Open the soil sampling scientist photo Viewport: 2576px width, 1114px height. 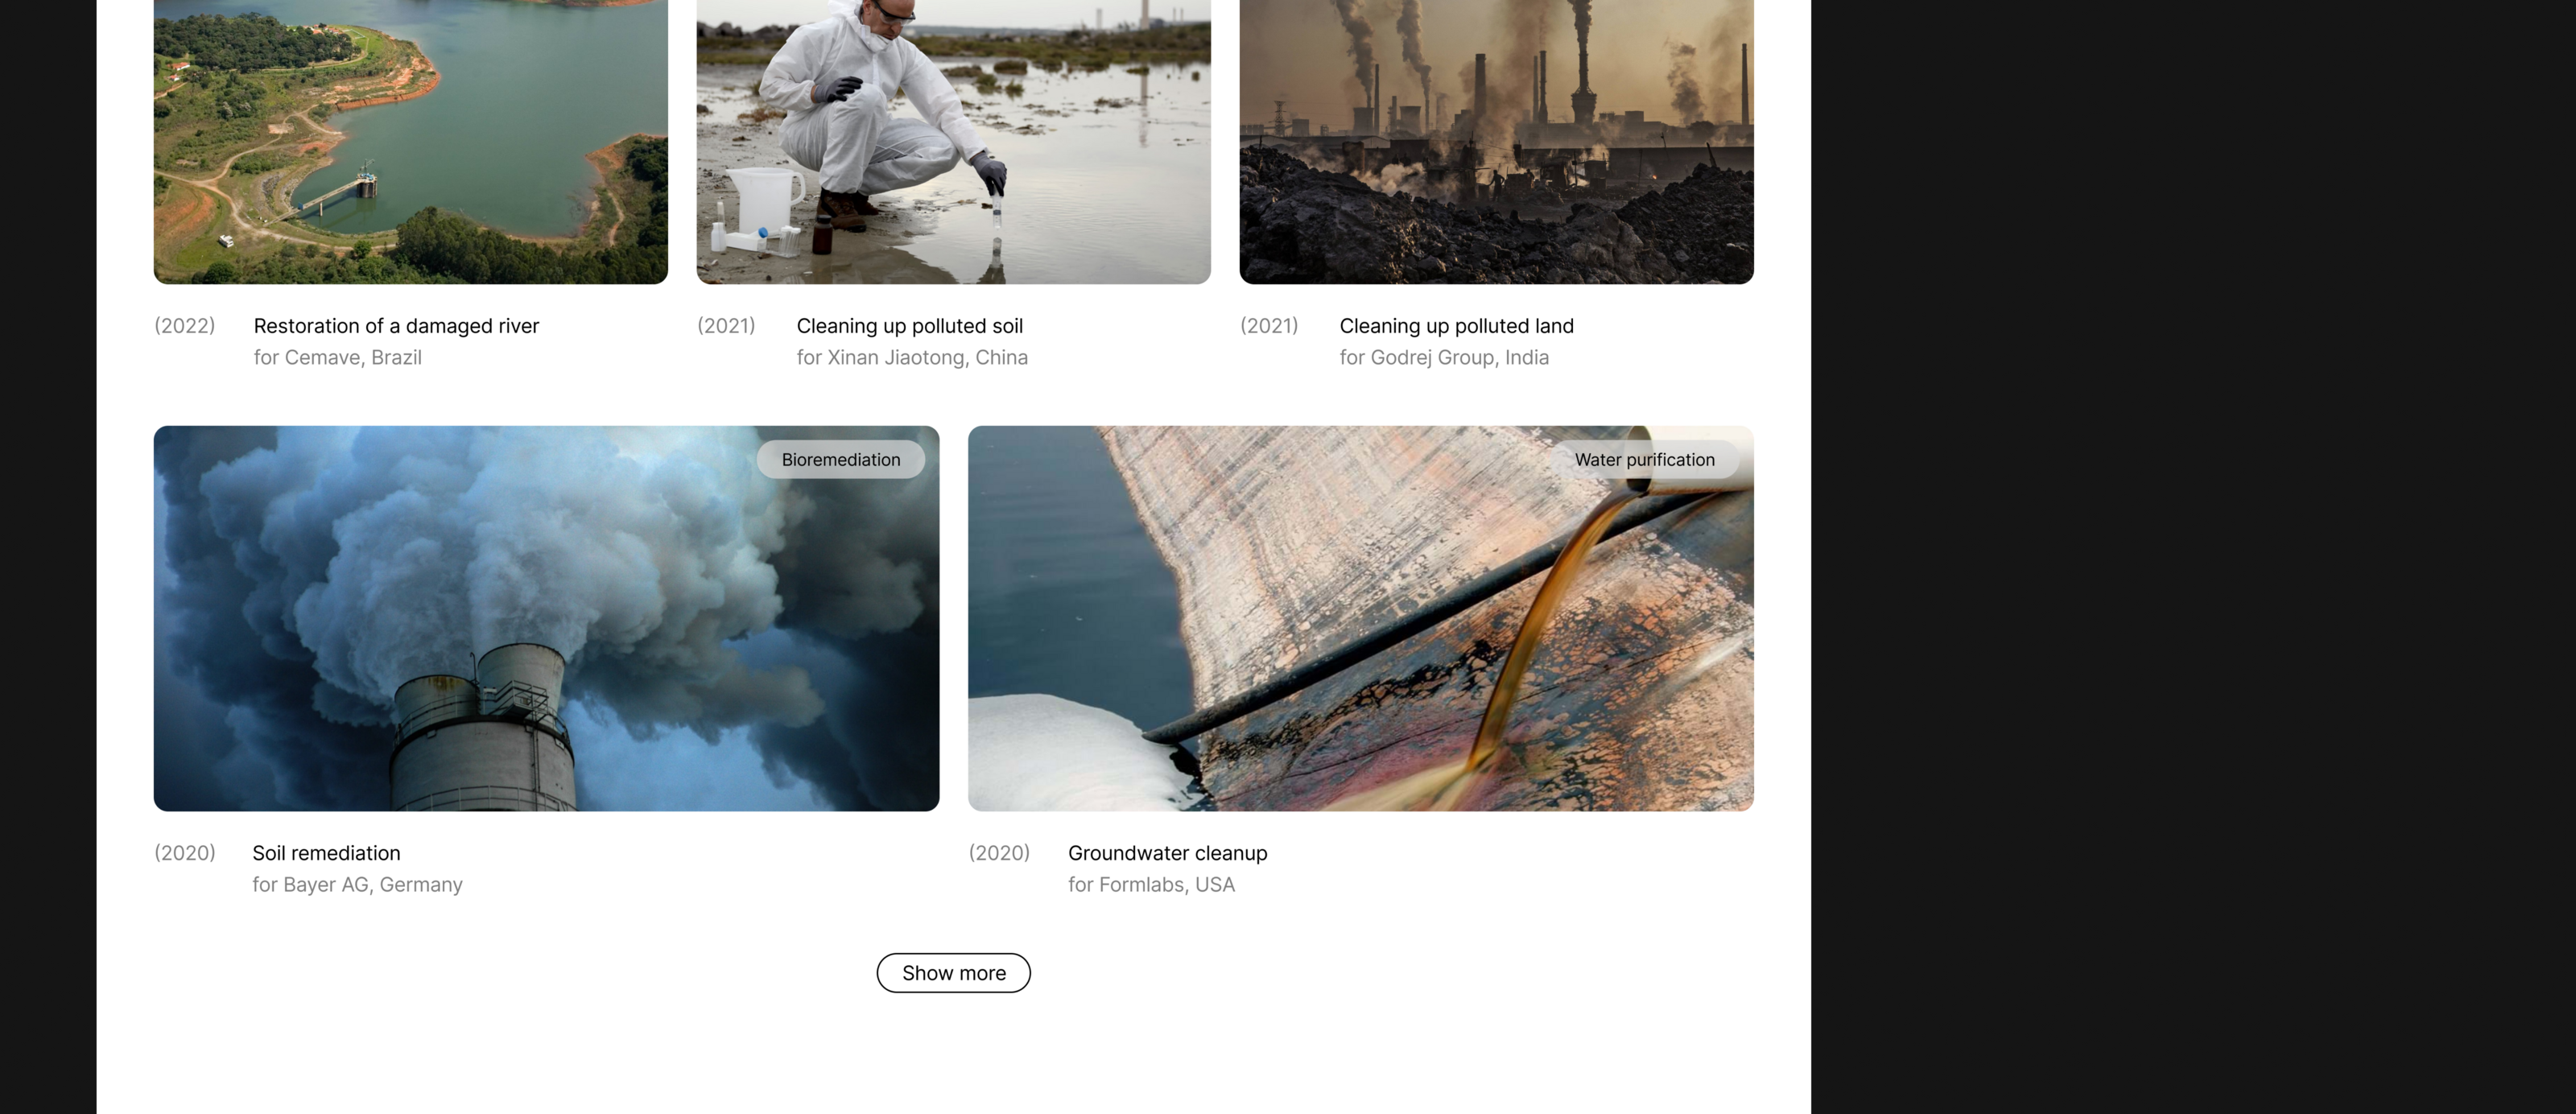click(x=953, y=142)
